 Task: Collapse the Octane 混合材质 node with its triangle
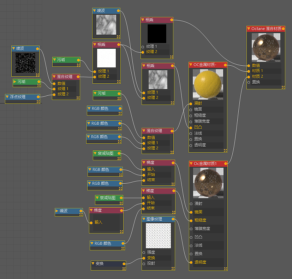(x=249, y=29)
